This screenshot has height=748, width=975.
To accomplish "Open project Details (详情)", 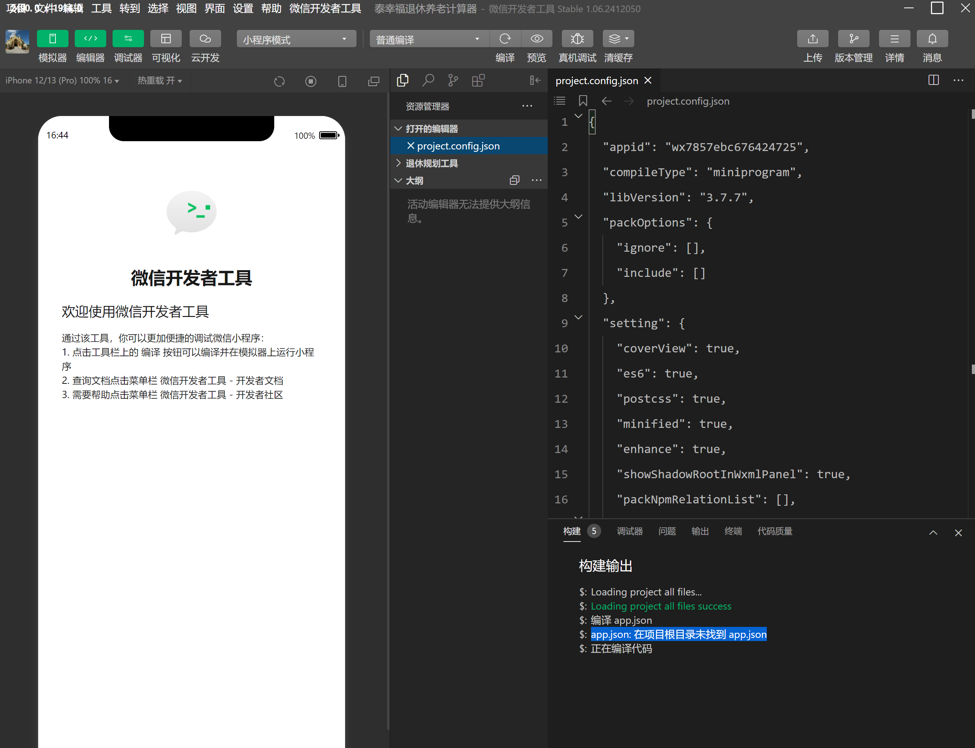I will 894,39.
